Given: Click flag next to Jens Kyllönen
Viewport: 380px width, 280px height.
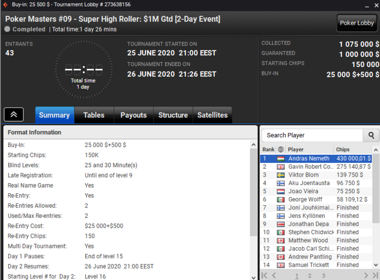Looking at the screenshot, I should [281, 216].
